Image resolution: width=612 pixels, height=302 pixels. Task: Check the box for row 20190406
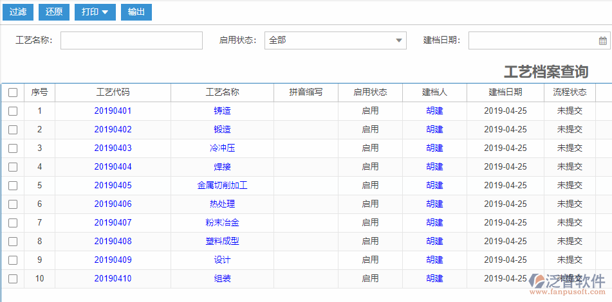pos(13,204)
